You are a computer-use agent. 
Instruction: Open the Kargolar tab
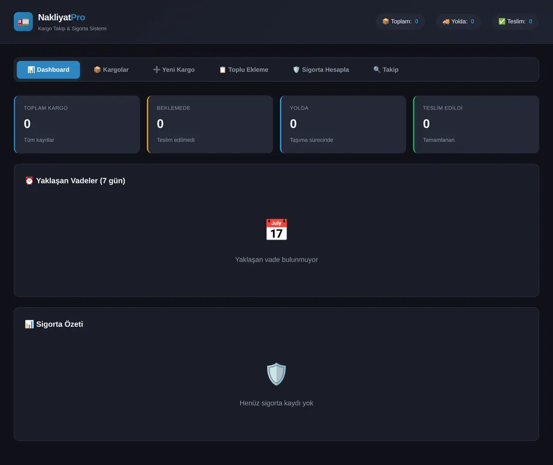[x=111, y=70]
